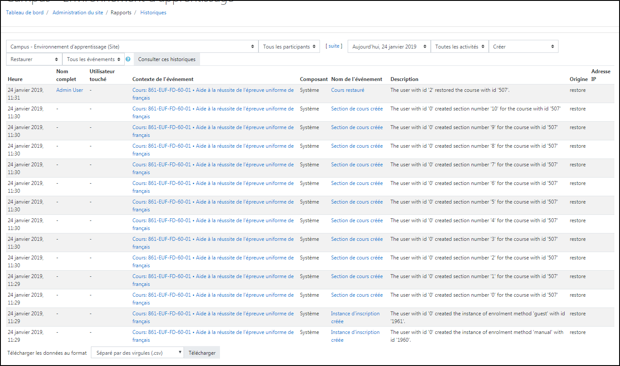Click the 'Section de cours créée' link for section 10
This screenshot has height=366, width=620.
(357, 109)
